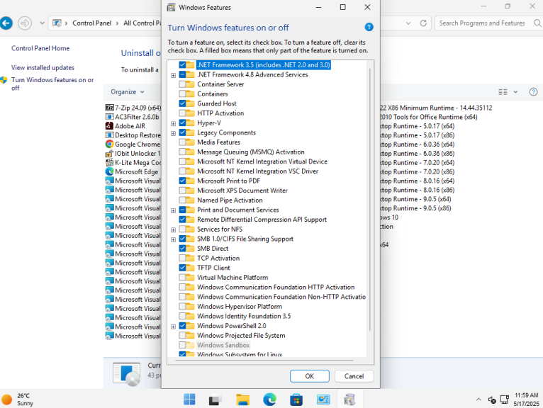Enable the Media Features checkbox
Image resolution: width=543 pixels, height=408 pixels.
(182, 142)
